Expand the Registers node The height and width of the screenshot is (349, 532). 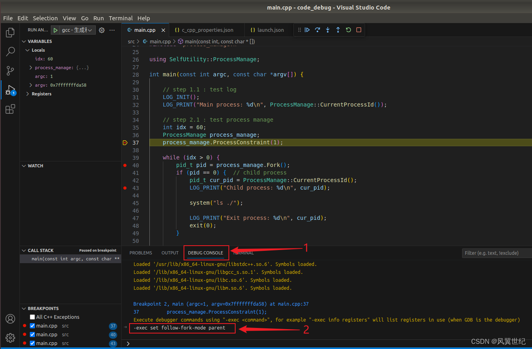click(27, 94)
